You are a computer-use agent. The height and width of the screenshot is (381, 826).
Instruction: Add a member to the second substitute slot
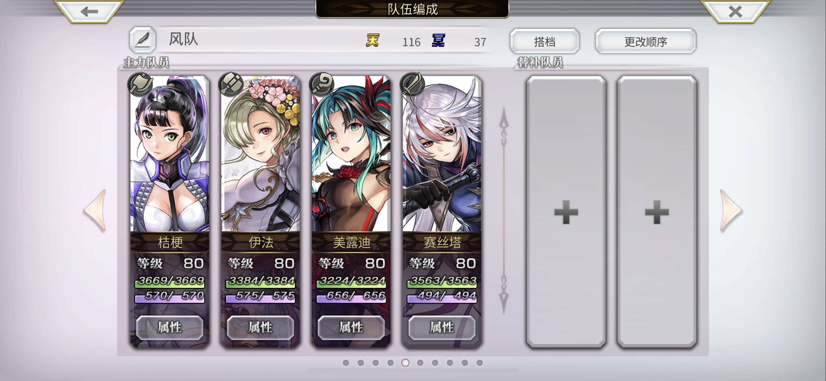pyautogui.click(x=657, y=212)
